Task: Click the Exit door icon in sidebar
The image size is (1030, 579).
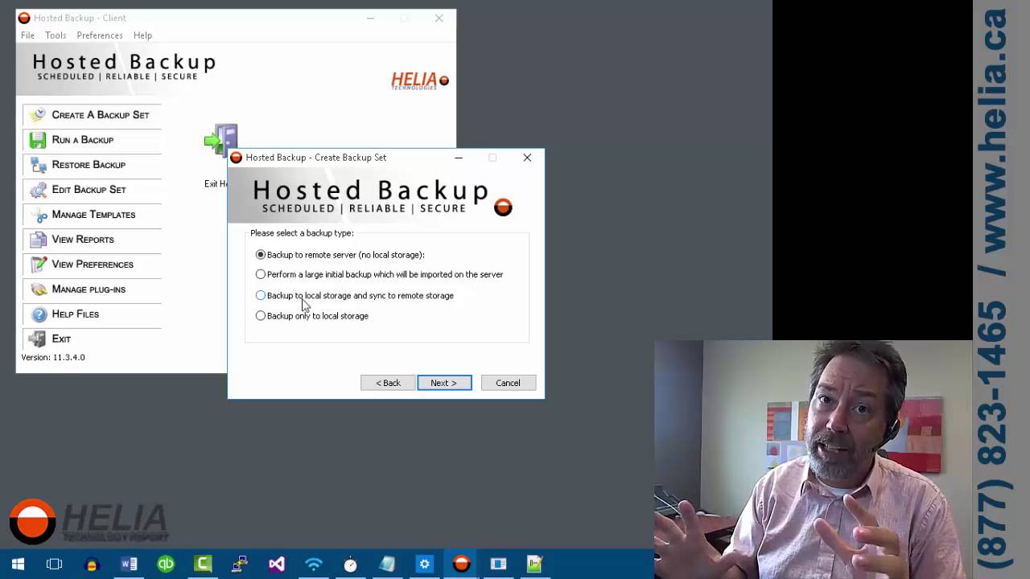Action: click(x=38, y=339)
